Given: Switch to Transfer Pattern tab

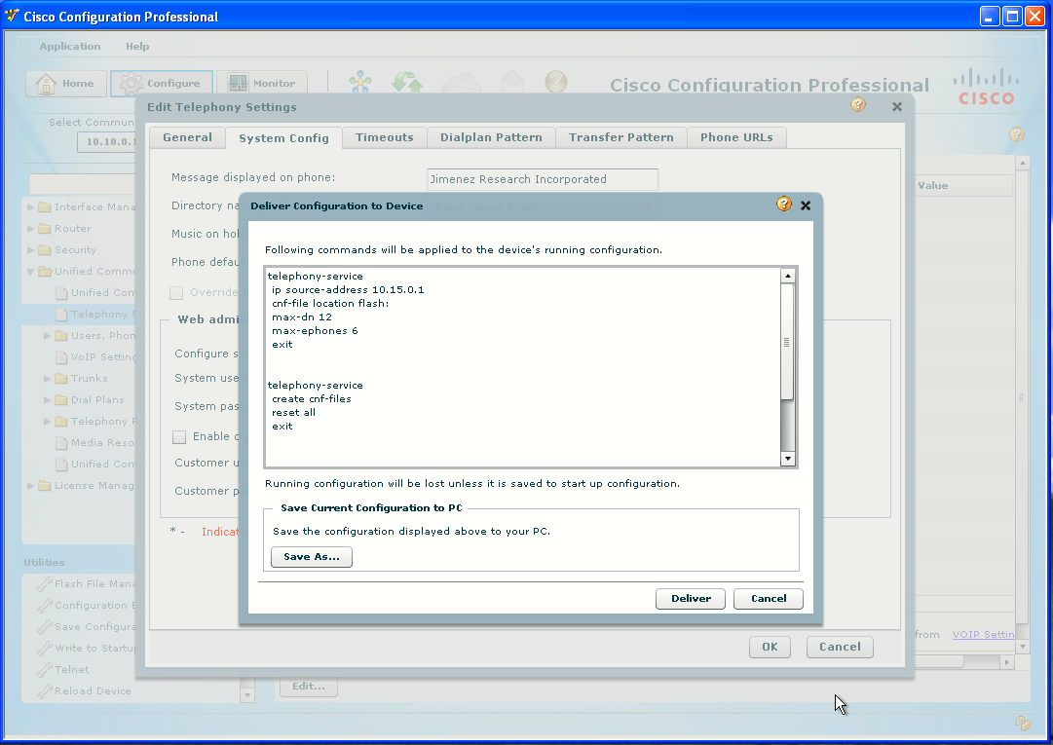Looking at the screenshot, I should coord(621,137).
